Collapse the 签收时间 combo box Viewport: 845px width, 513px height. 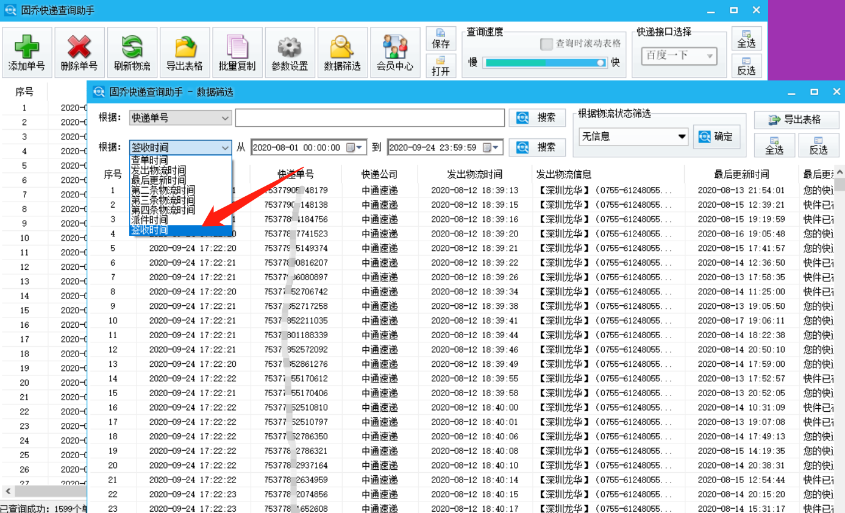point(180,147)
